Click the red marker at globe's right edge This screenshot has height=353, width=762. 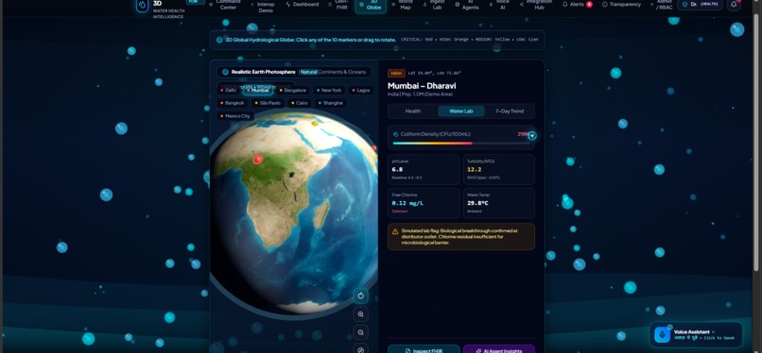coord(374,148)
